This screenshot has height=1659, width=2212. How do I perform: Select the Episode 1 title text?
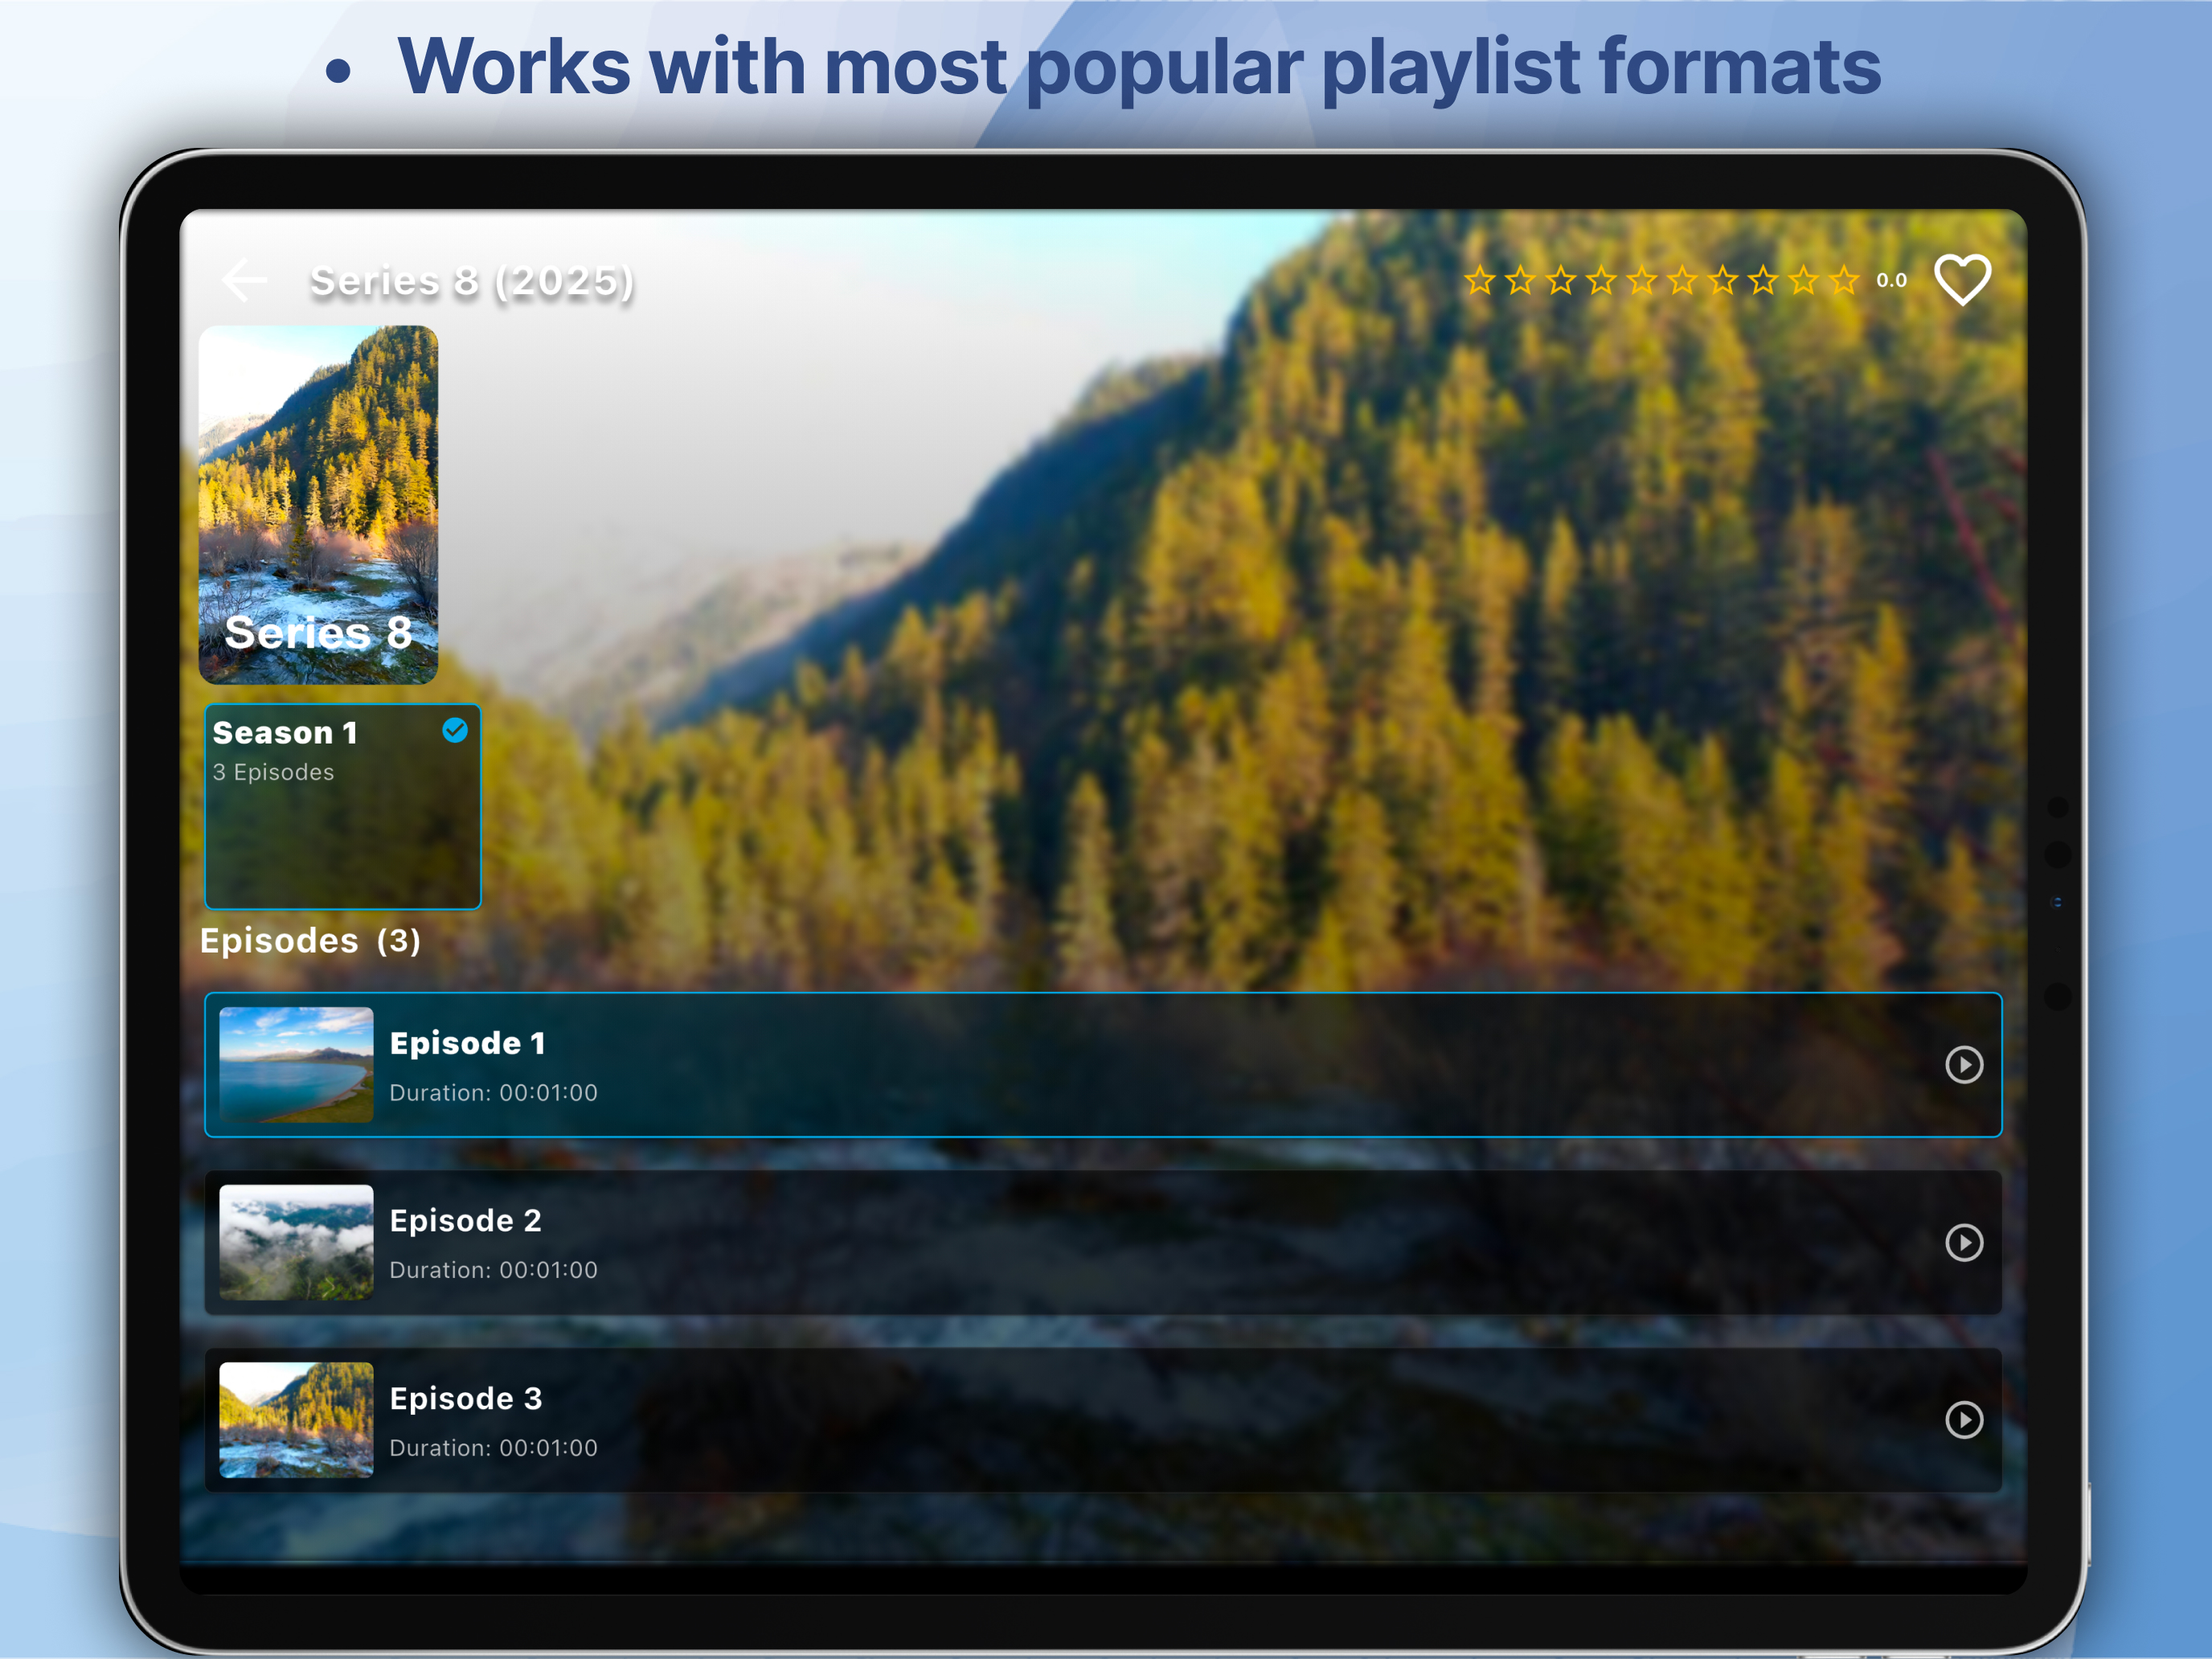pyautogui.click(x=468, y=1044)
